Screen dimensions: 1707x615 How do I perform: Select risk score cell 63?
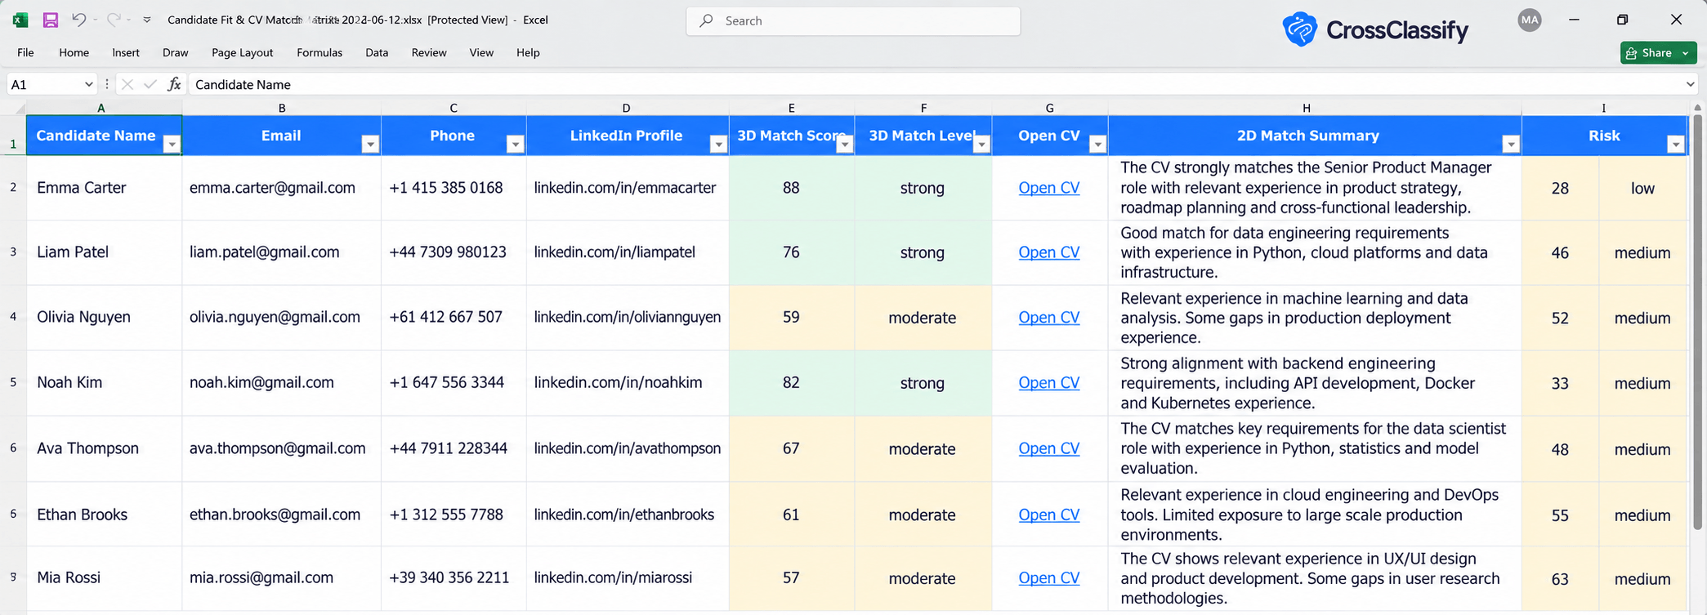coord(1560,579)
